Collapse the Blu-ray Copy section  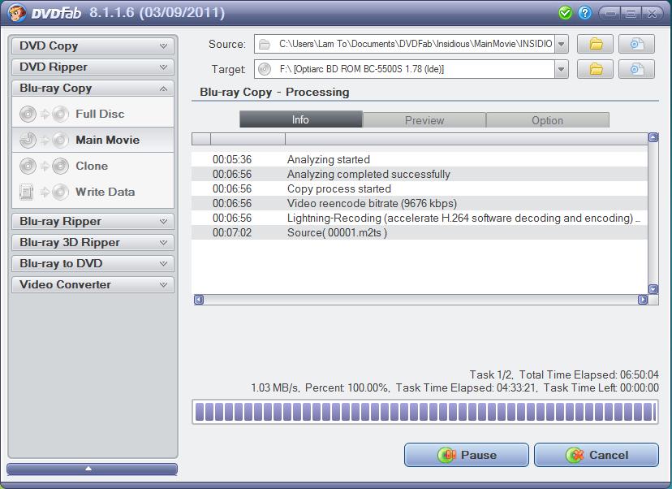93,89
